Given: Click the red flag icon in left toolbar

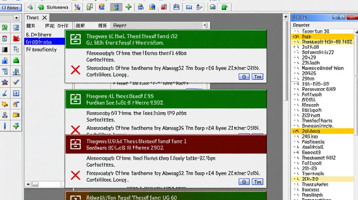Looking at the screenshot, I should pyautogui.click(x=16, y=39).
